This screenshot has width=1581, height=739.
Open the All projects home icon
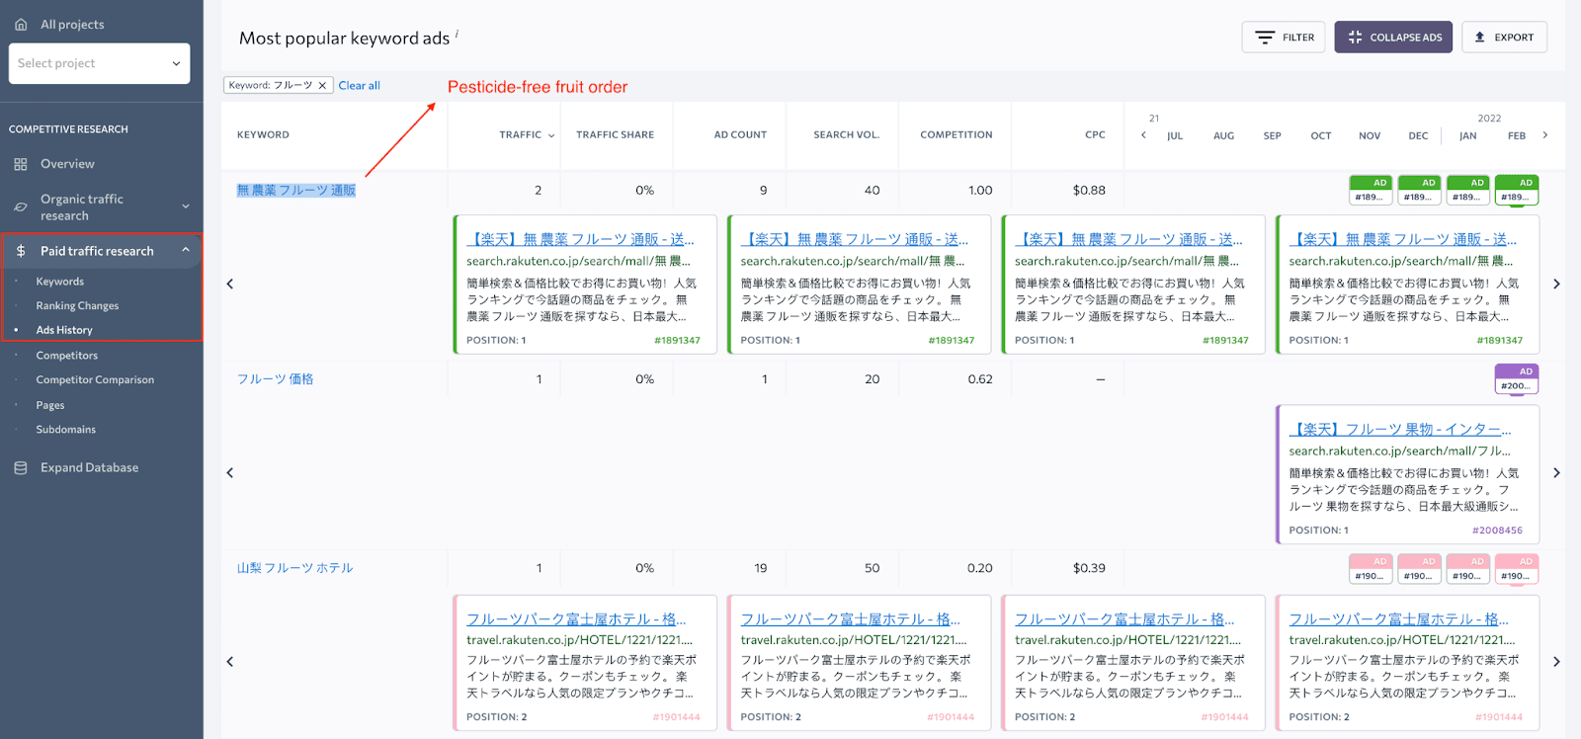[x=21, y=25]
